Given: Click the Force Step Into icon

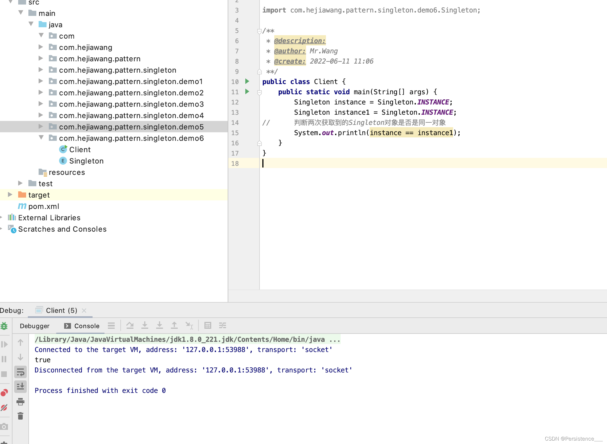Looking at the screenshot, I should point(160,326).
